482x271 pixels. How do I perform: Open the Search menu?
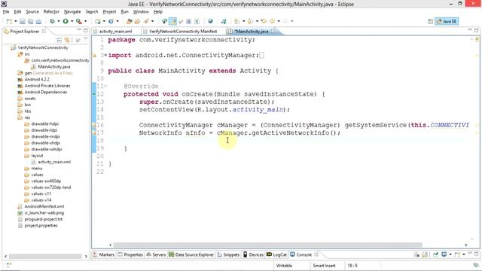click(x=92, y=12)
